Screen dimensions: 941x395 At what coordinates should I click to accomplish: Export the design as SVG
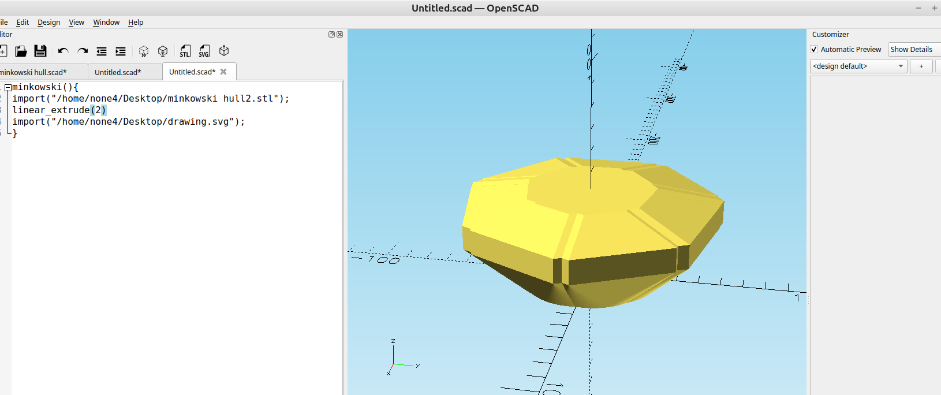[x=204, y=51]
